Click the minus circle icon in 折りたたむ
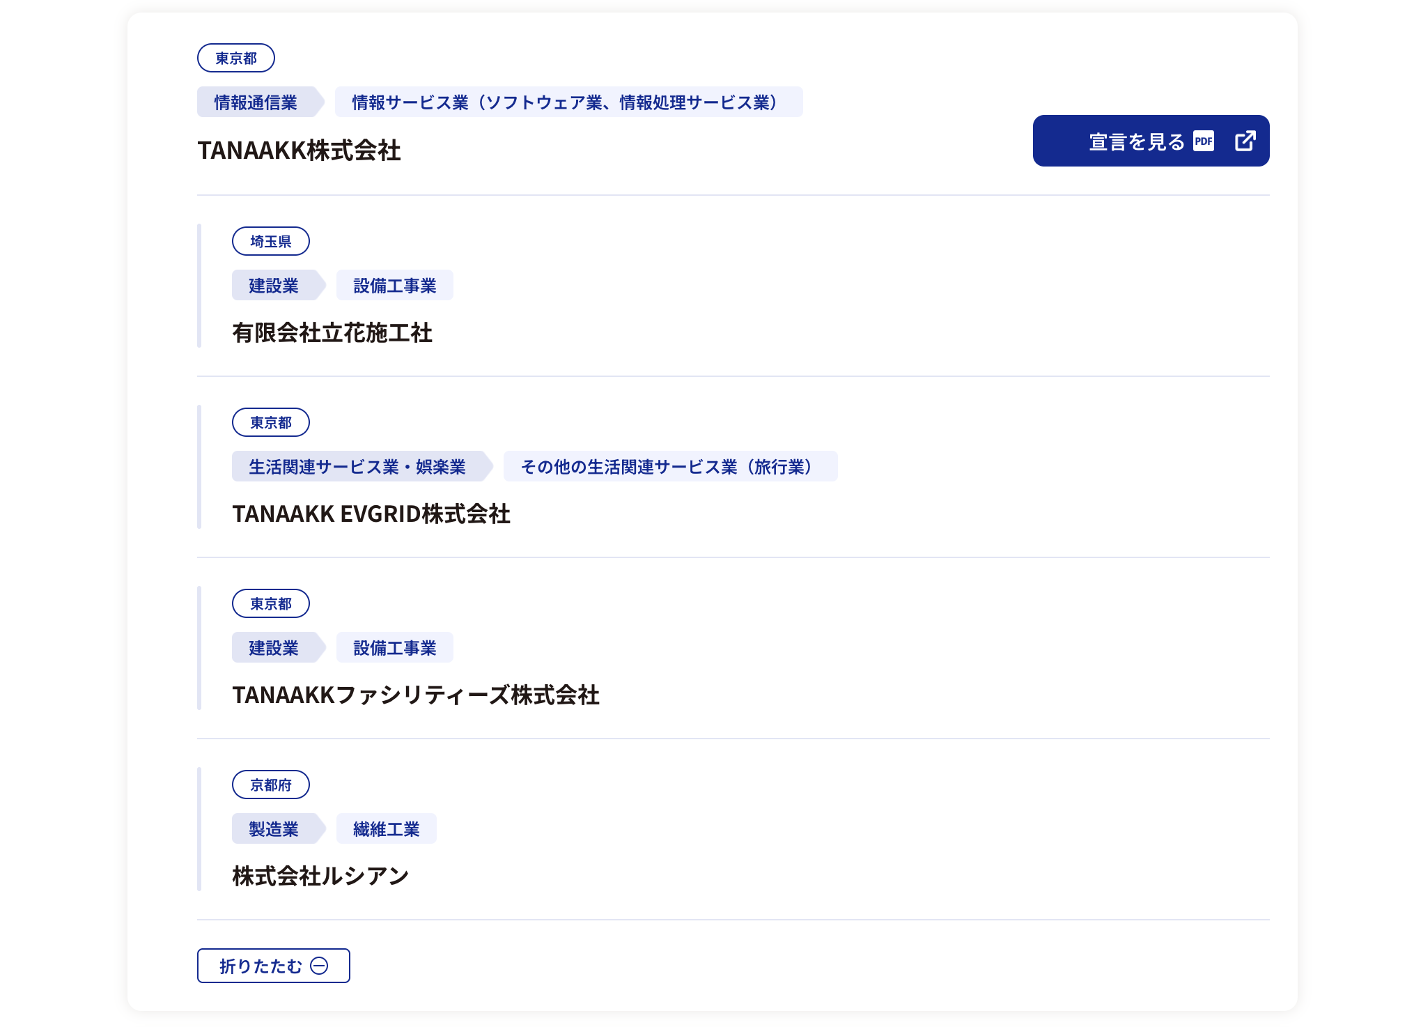The image size is (1414, 1027). (x=319, y=966)
